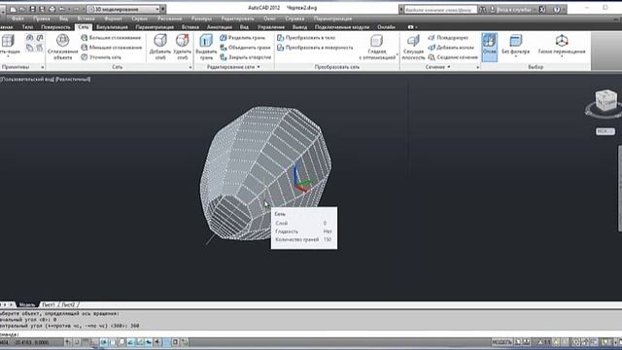Screen dimensions: 622x350
Task: Switch to the Управление ribbon tab
Action: click(271, 27)
